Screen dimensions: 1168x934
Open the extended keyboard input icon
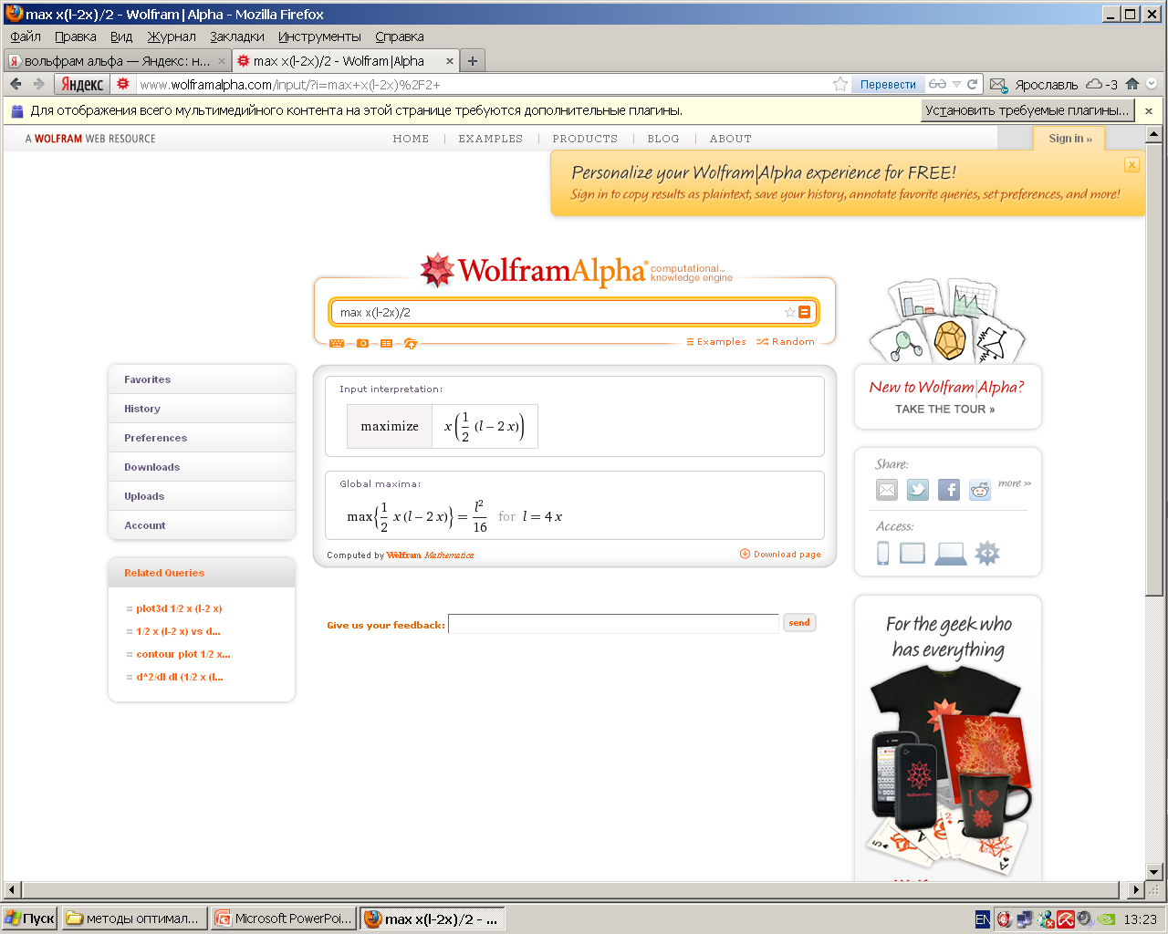(x=337, y=343)
